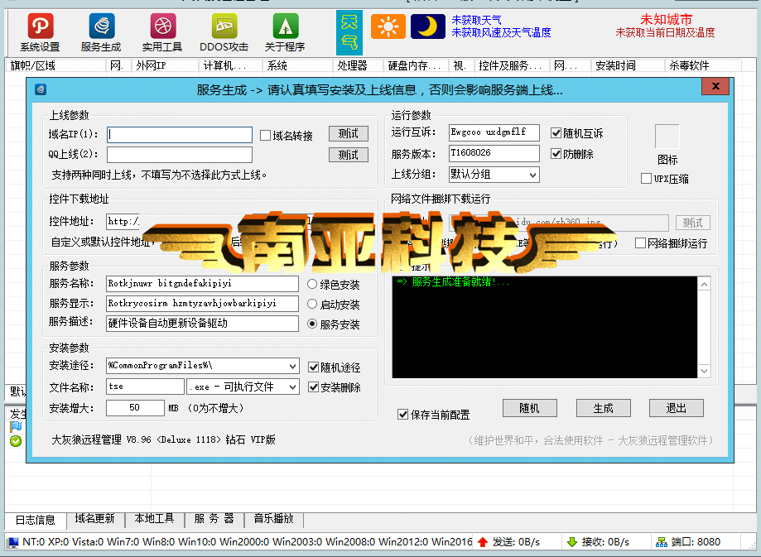
Task: Switch to the 音乐播放 tab
Action: (274, 519)
